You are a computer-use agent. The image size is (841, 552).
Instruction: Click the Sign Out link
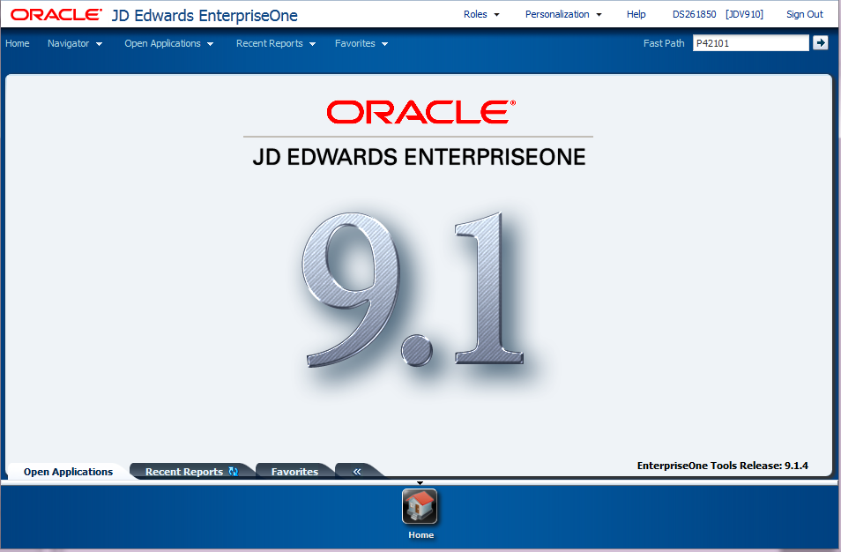805,14
